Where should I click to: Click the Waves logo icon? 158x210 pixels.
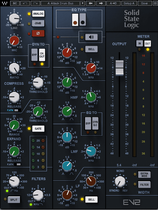pos(4,3)
